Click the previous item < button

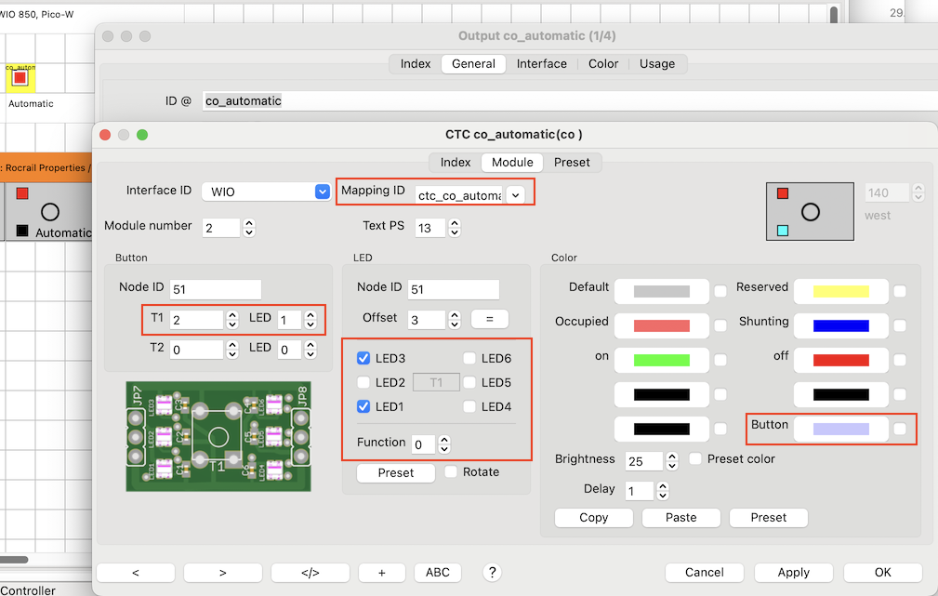click(135, 573)
